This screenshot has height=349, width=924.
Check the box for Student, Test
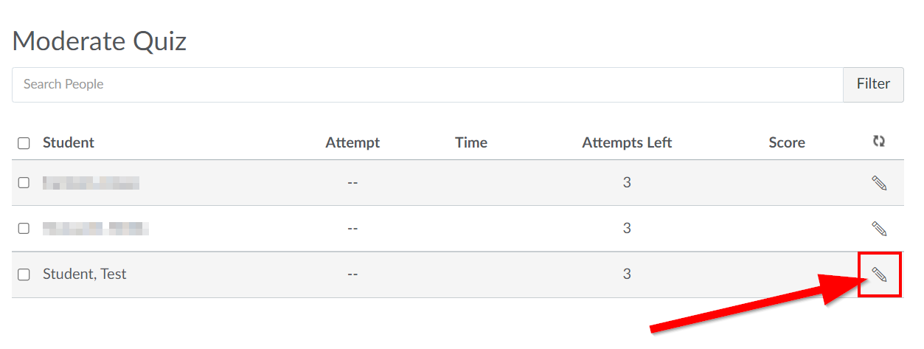tap(24, 274)
